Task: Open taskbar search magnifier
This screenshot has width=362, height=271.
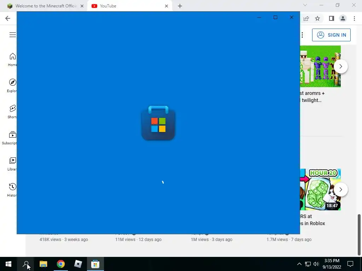Action: click(25, 264)
